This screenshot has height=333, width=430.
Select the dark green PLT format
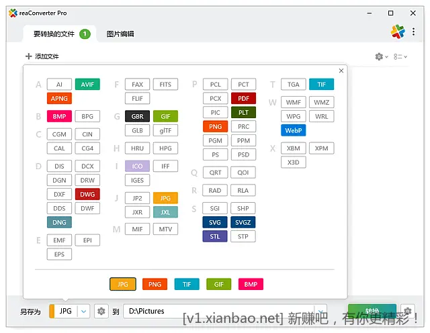click(x=243, y=112)
